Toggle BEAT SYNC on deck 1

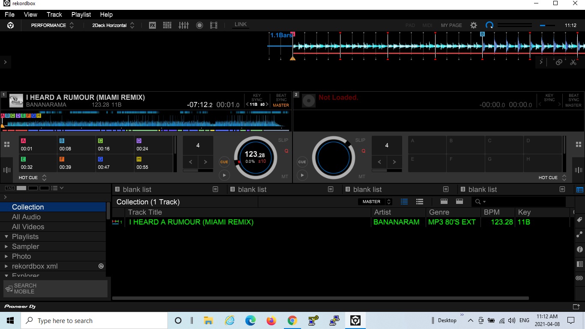tap(281, 98)
